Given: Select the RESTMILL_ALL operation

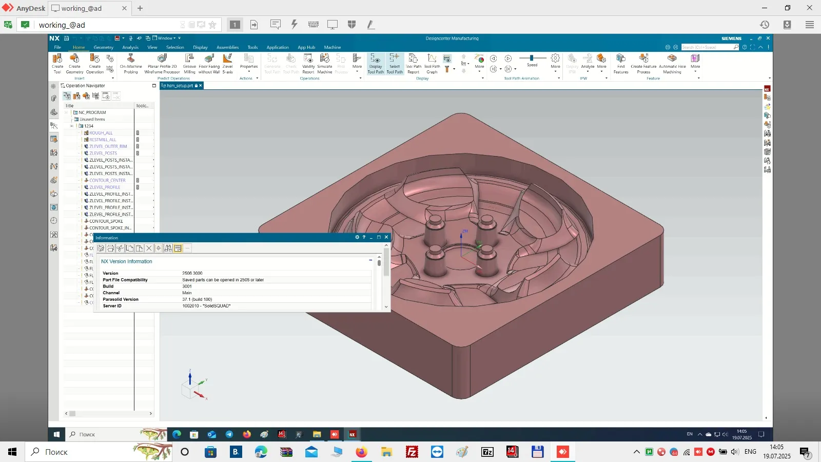Looking at the screenshot, I should [103, 140].
